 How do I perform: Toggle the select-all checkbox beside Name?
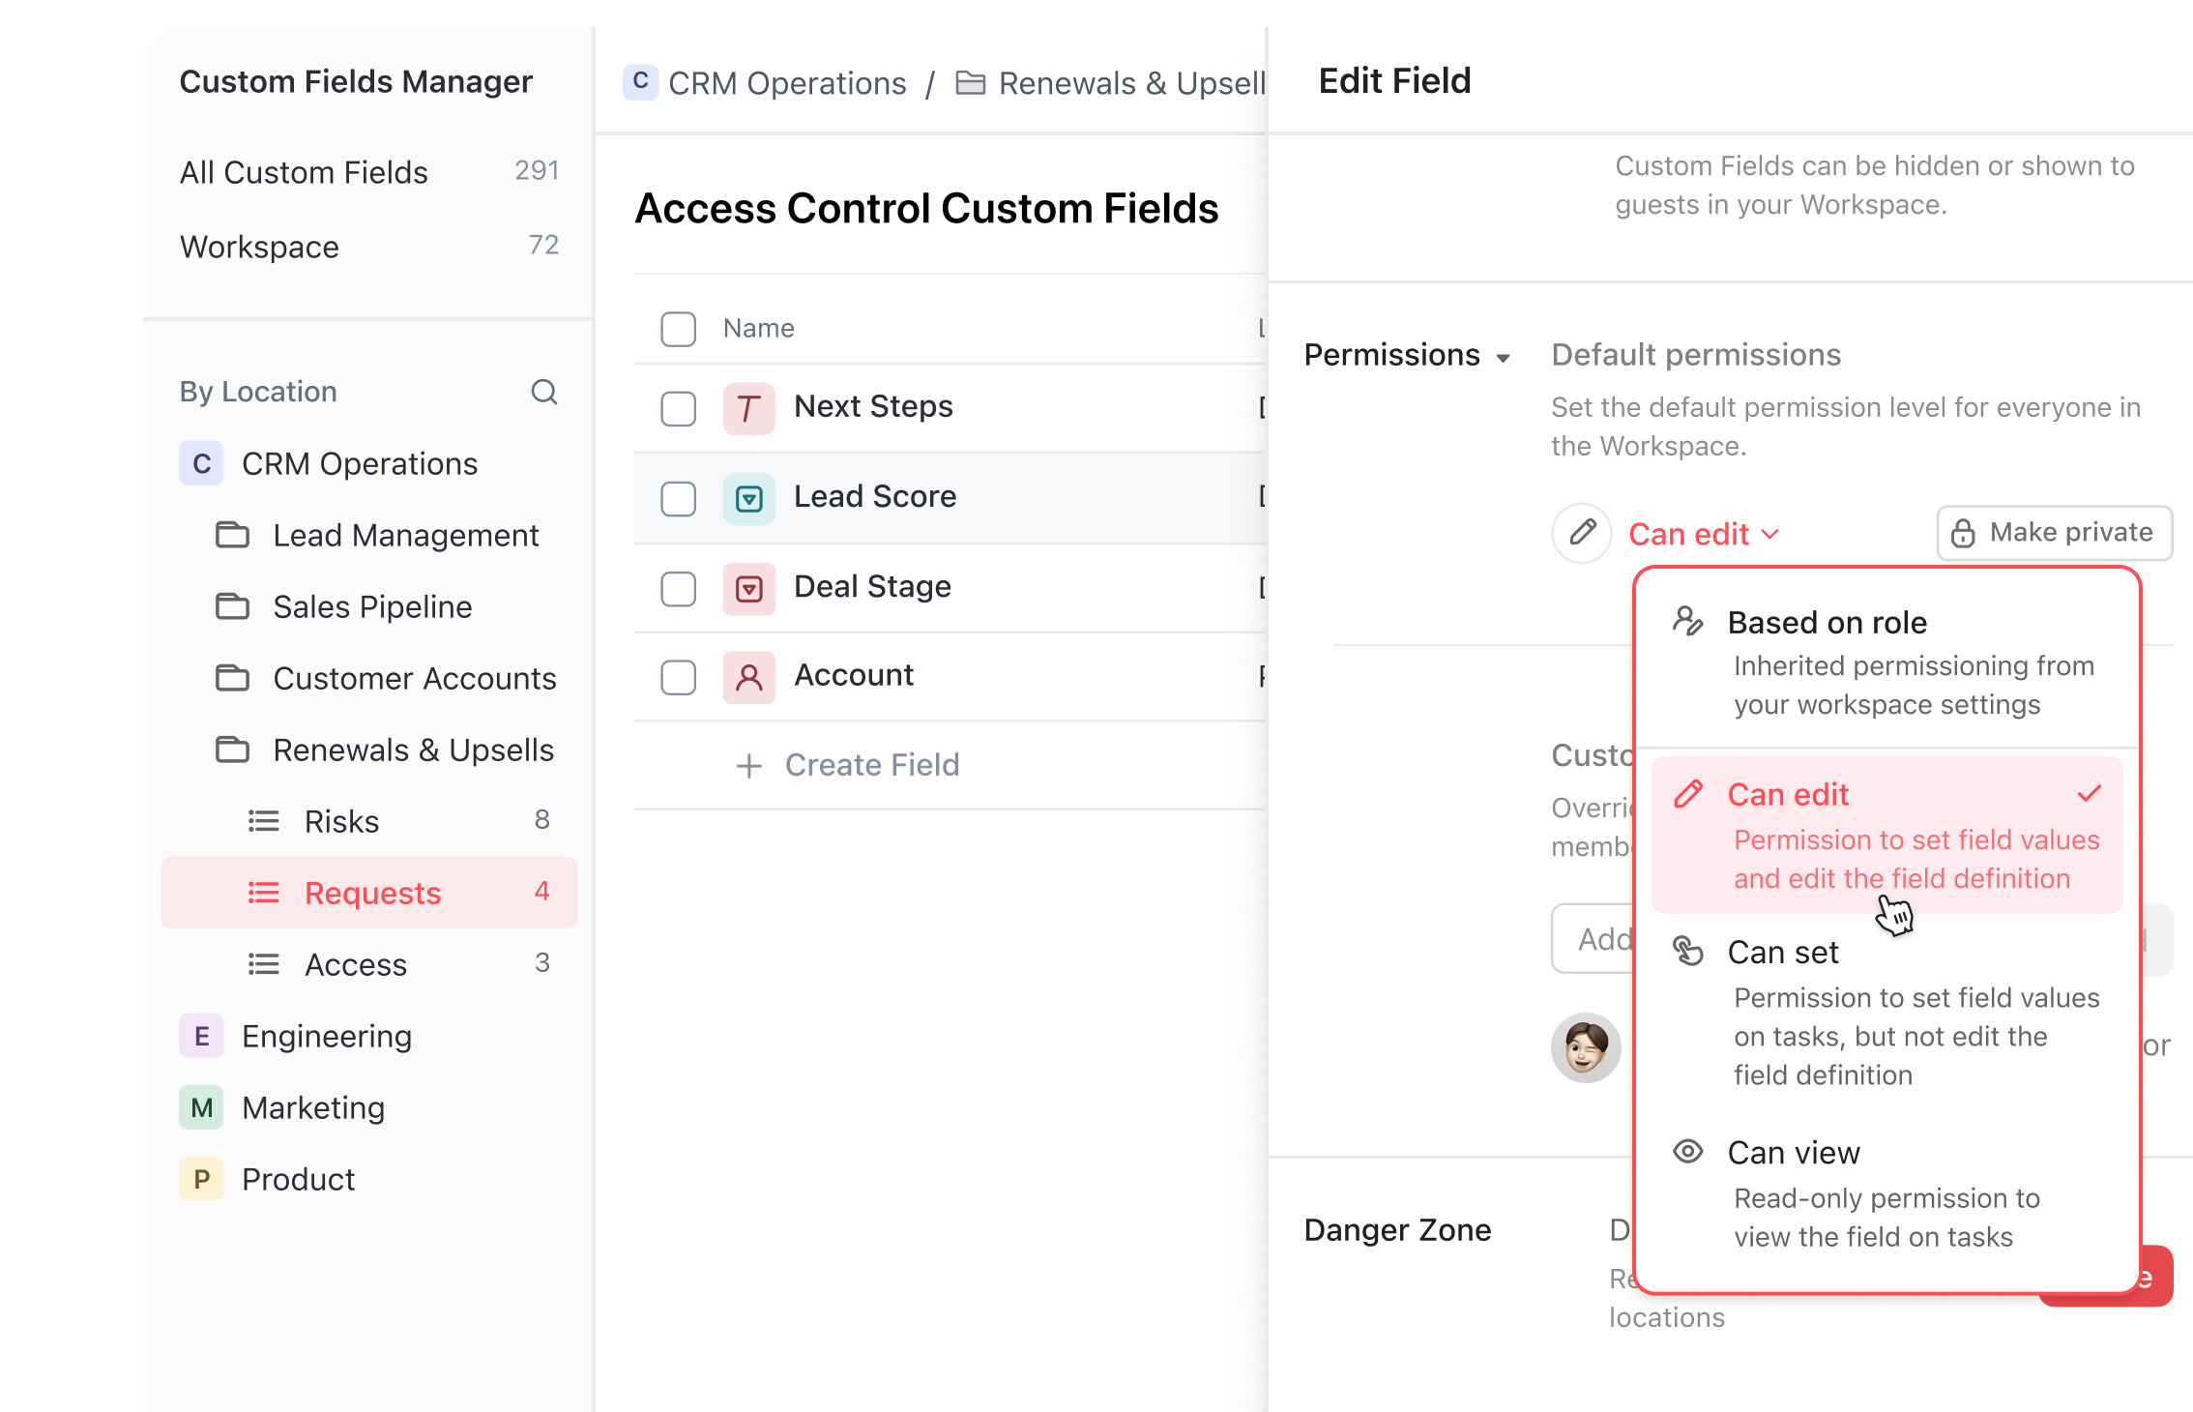pyautogui.click(x=678, y=329)
